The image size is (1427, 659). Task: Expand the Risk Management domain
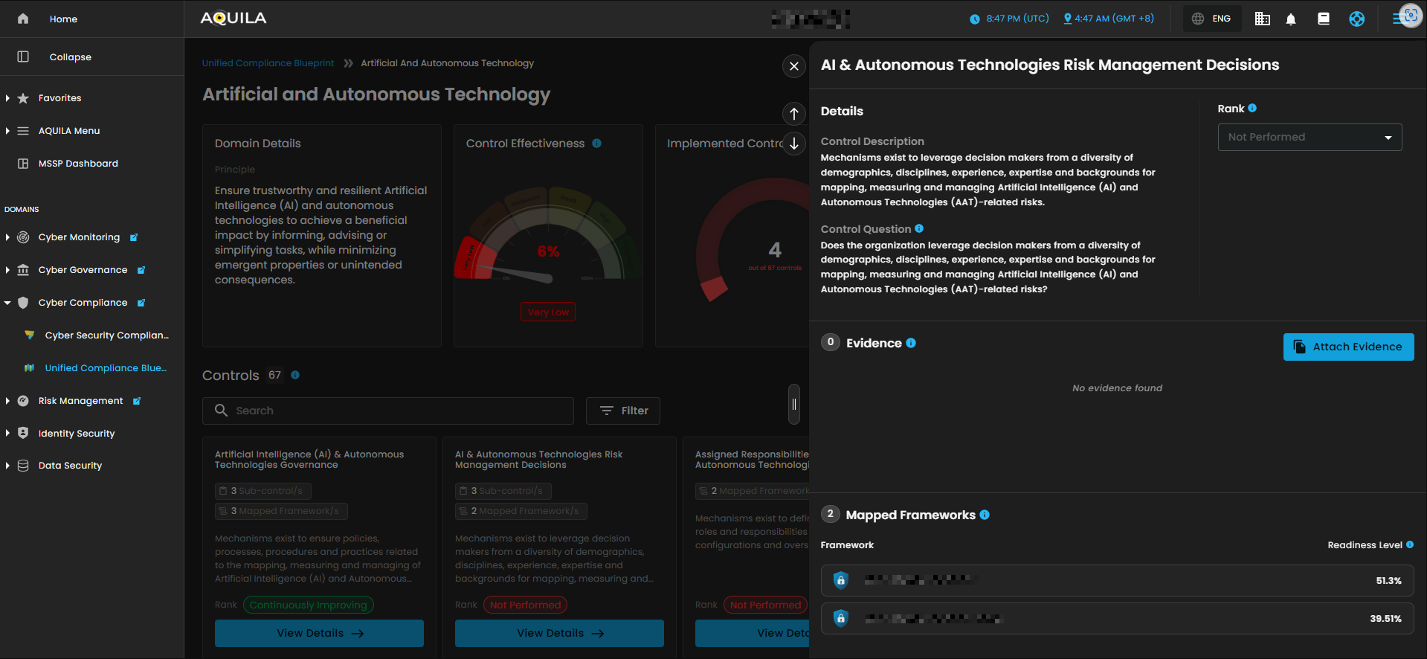click(7, 401)
